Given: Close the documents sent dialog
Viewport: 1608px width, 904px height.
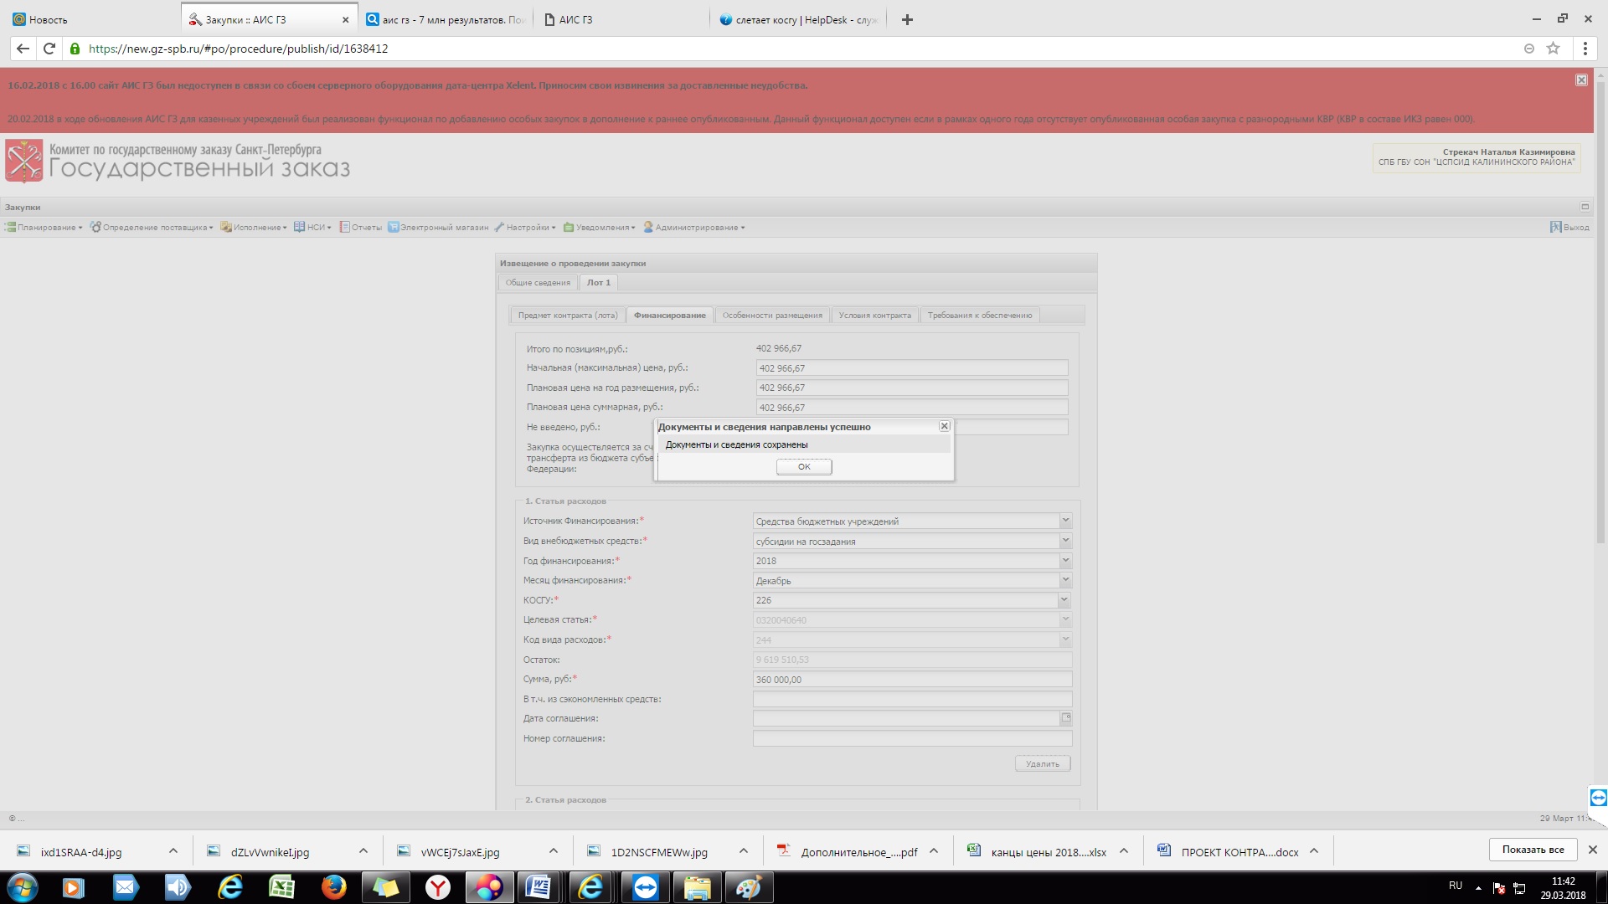Looking at the screenshot, I should pos(944,426).
